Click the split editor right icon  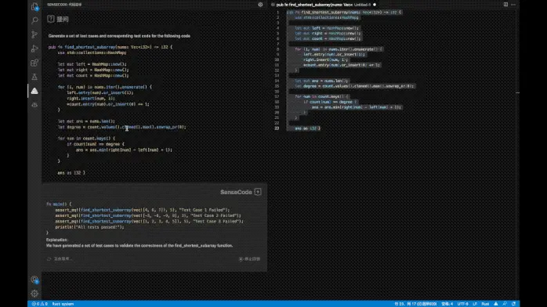[x=505, y=5]
